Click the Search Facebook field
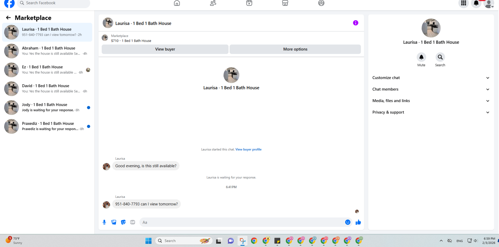 click(54, 3)
